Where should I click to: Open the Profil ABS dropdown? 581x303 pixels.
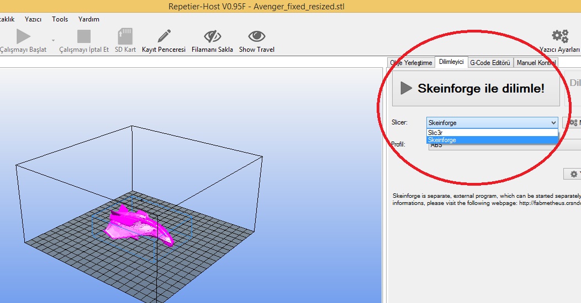[504, 145]
